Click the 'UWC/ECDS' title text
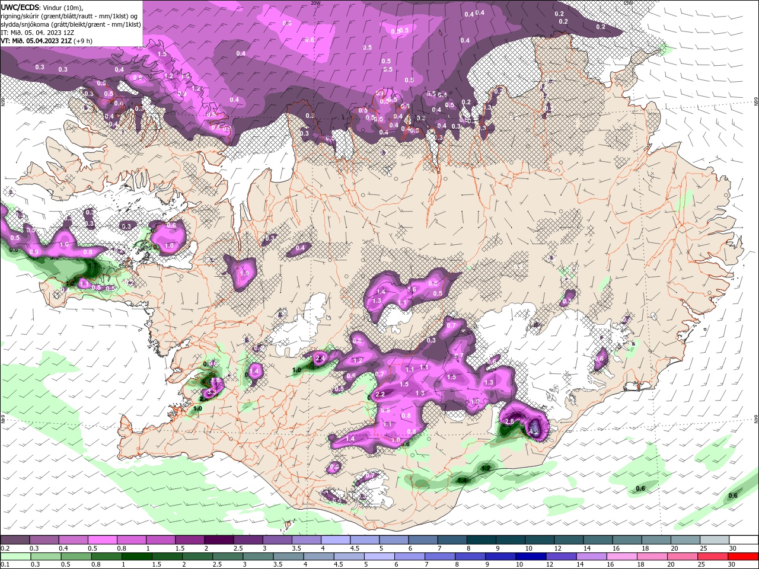This screenshot has width=759, height=569. 21,7
